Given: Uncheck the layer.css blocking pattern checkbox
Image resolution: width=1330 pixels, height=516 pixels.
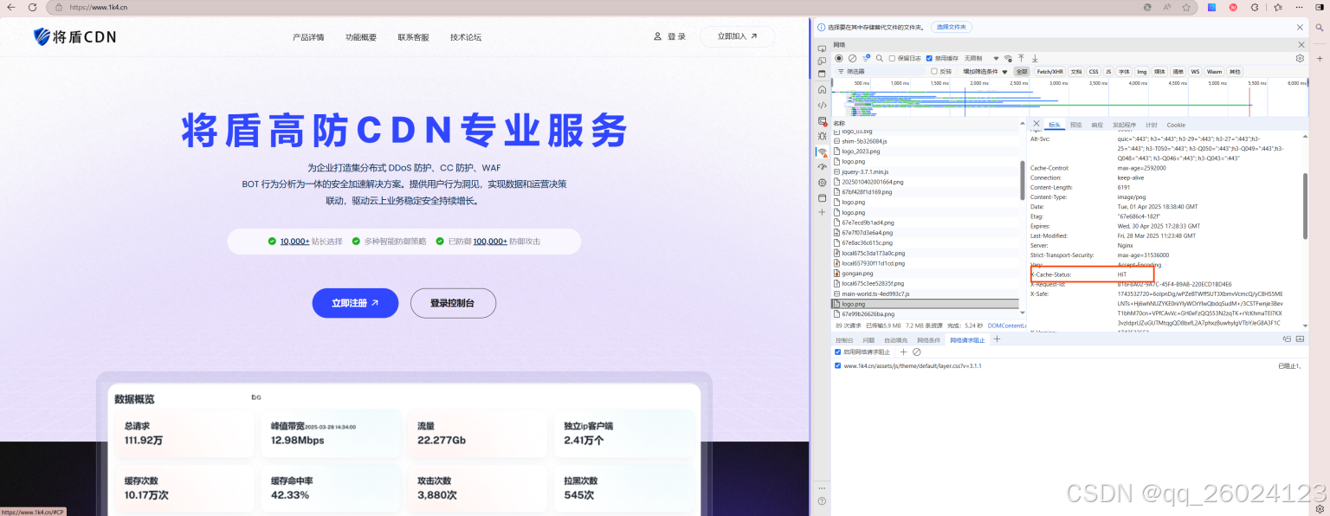Looking at the screenshot, I should click(x=837, y=365).
